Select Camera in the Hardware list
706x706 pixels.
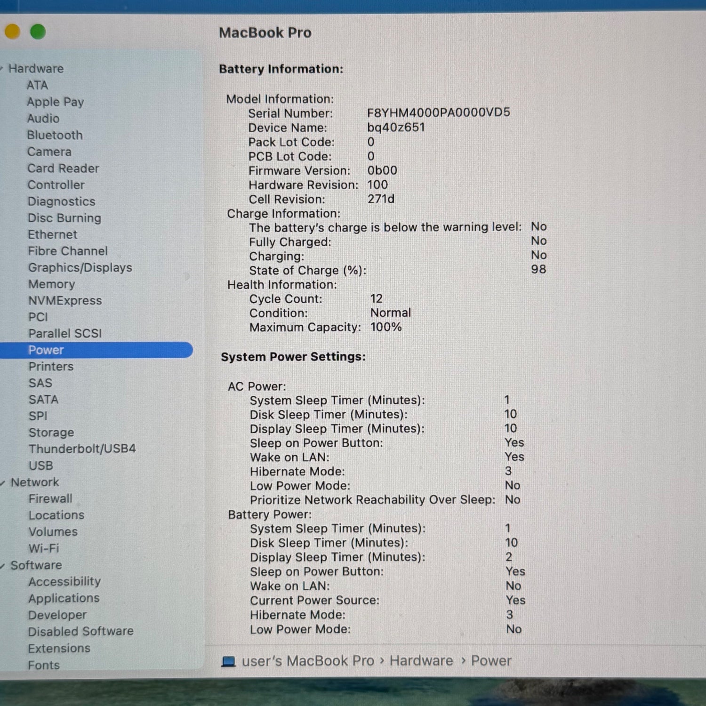pos(49,152)
